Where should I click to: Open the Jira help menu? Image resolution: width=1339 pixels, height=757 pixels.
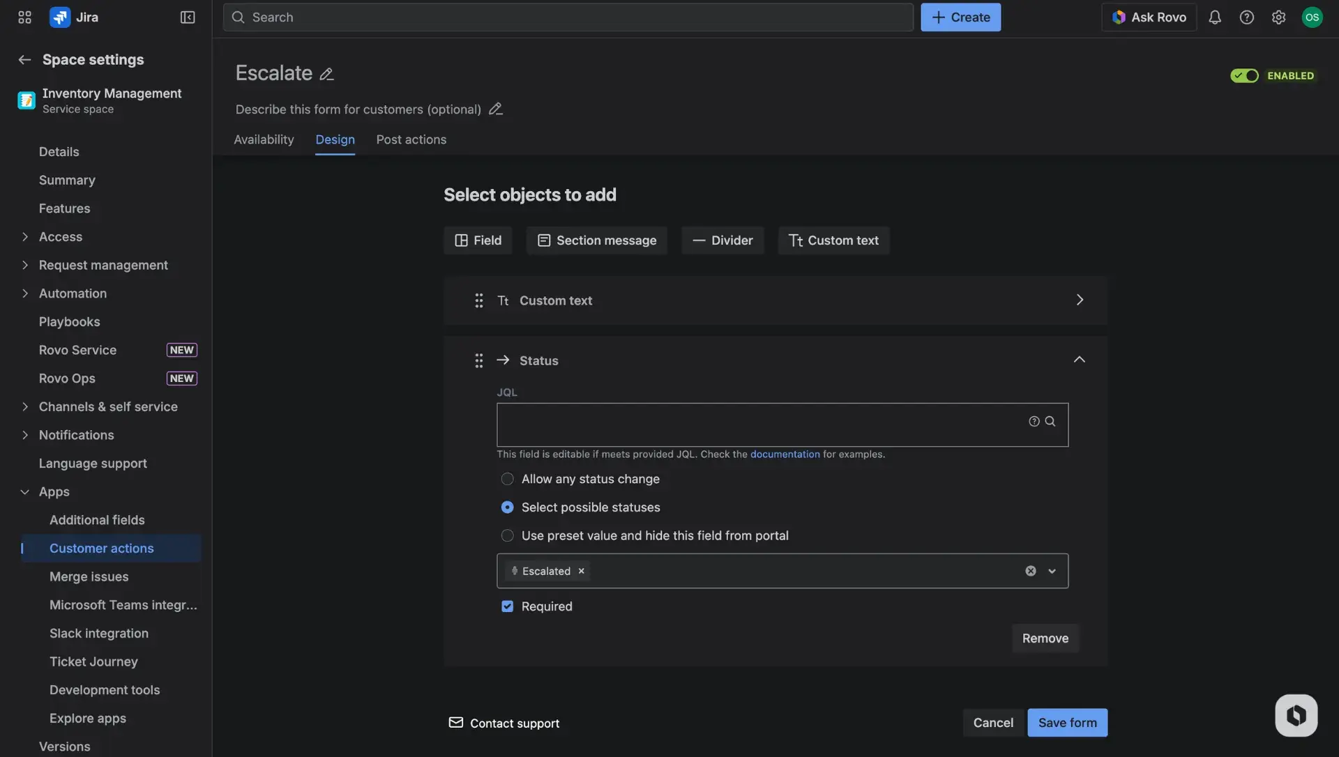pyautogui.click(x=1247, y=17)
